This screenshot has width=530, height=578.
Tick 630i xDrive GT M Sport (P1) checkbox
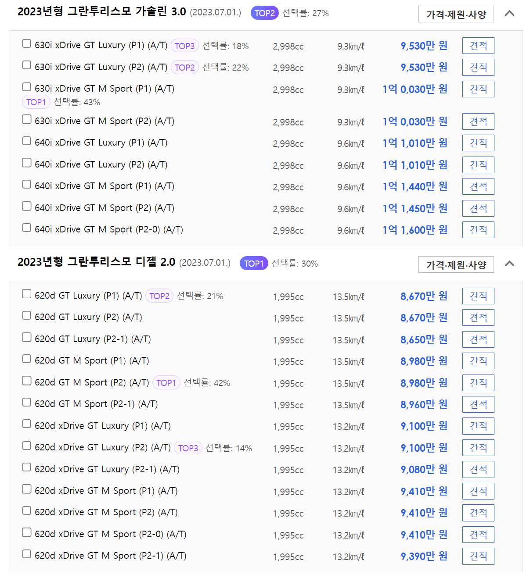tap(27, 87)
